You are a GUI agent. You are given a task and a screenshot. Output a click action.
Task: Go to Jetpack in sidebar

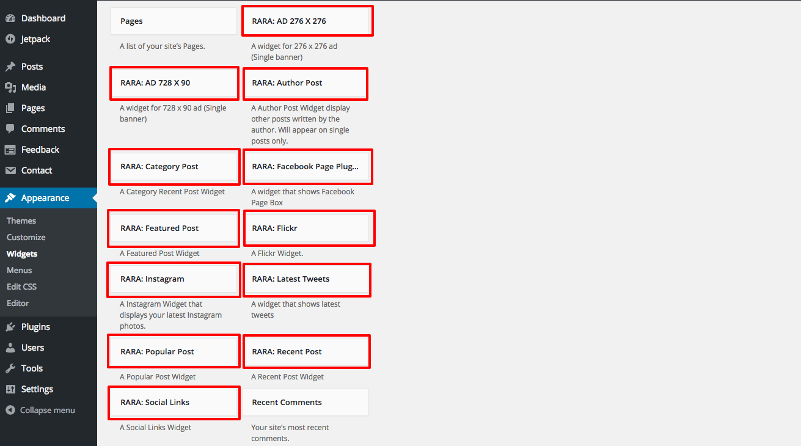point(48,39)
